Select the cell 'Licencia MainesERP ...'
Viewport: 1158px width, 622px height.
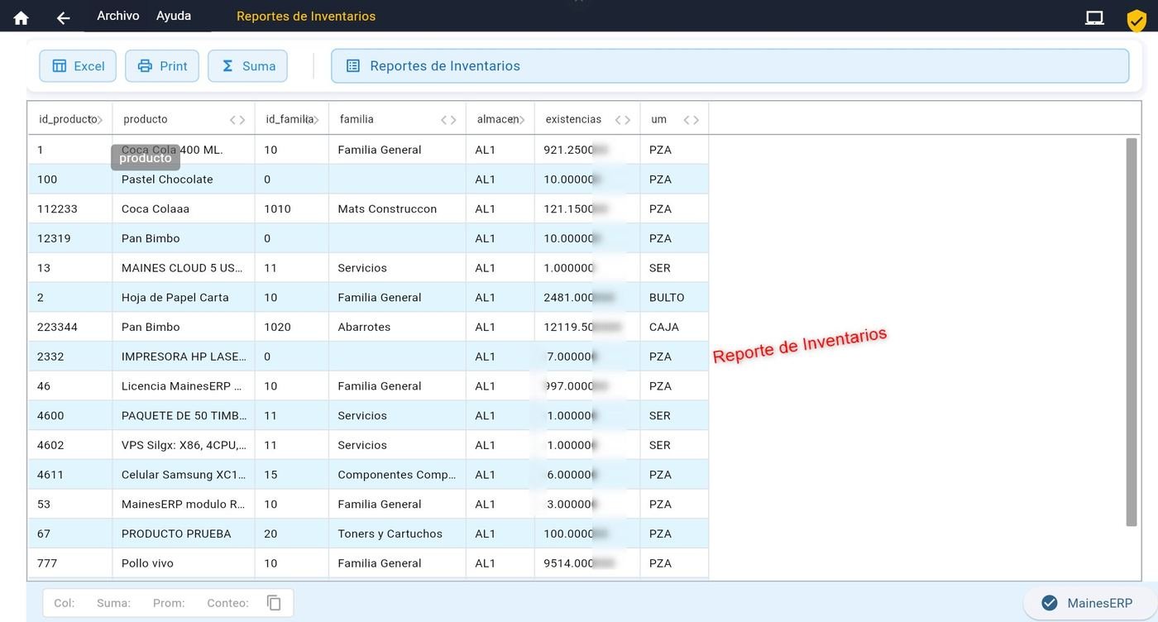pyautogui.click(x=184, y=386)
